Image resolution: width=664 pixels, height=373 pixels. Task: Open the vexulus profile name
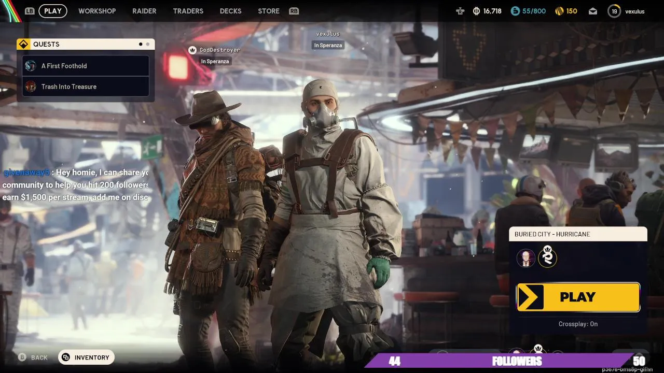[x=635, y=11]
